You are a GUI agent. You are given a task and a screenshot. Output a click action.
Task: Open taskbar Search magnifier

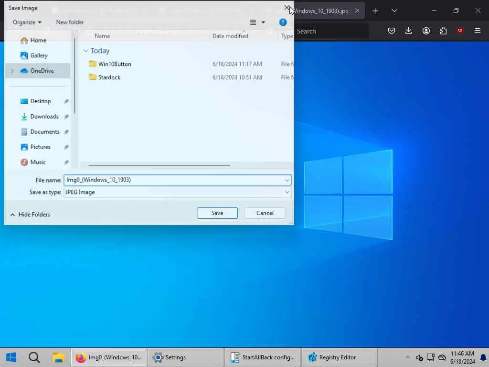pos(34,357)
